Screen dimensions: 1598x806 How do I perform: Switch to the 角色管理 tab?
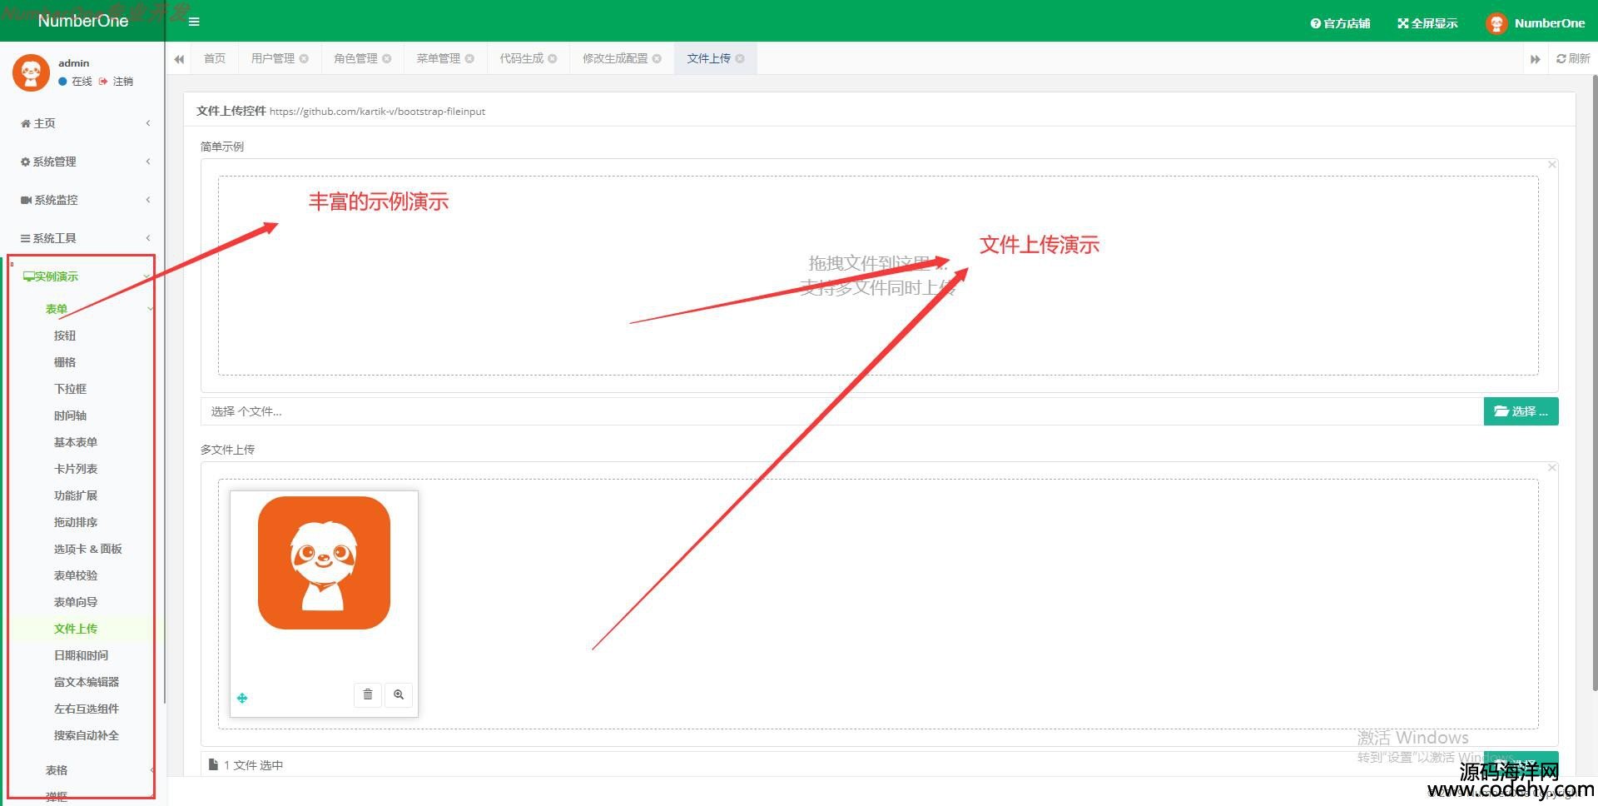(355, 58)
